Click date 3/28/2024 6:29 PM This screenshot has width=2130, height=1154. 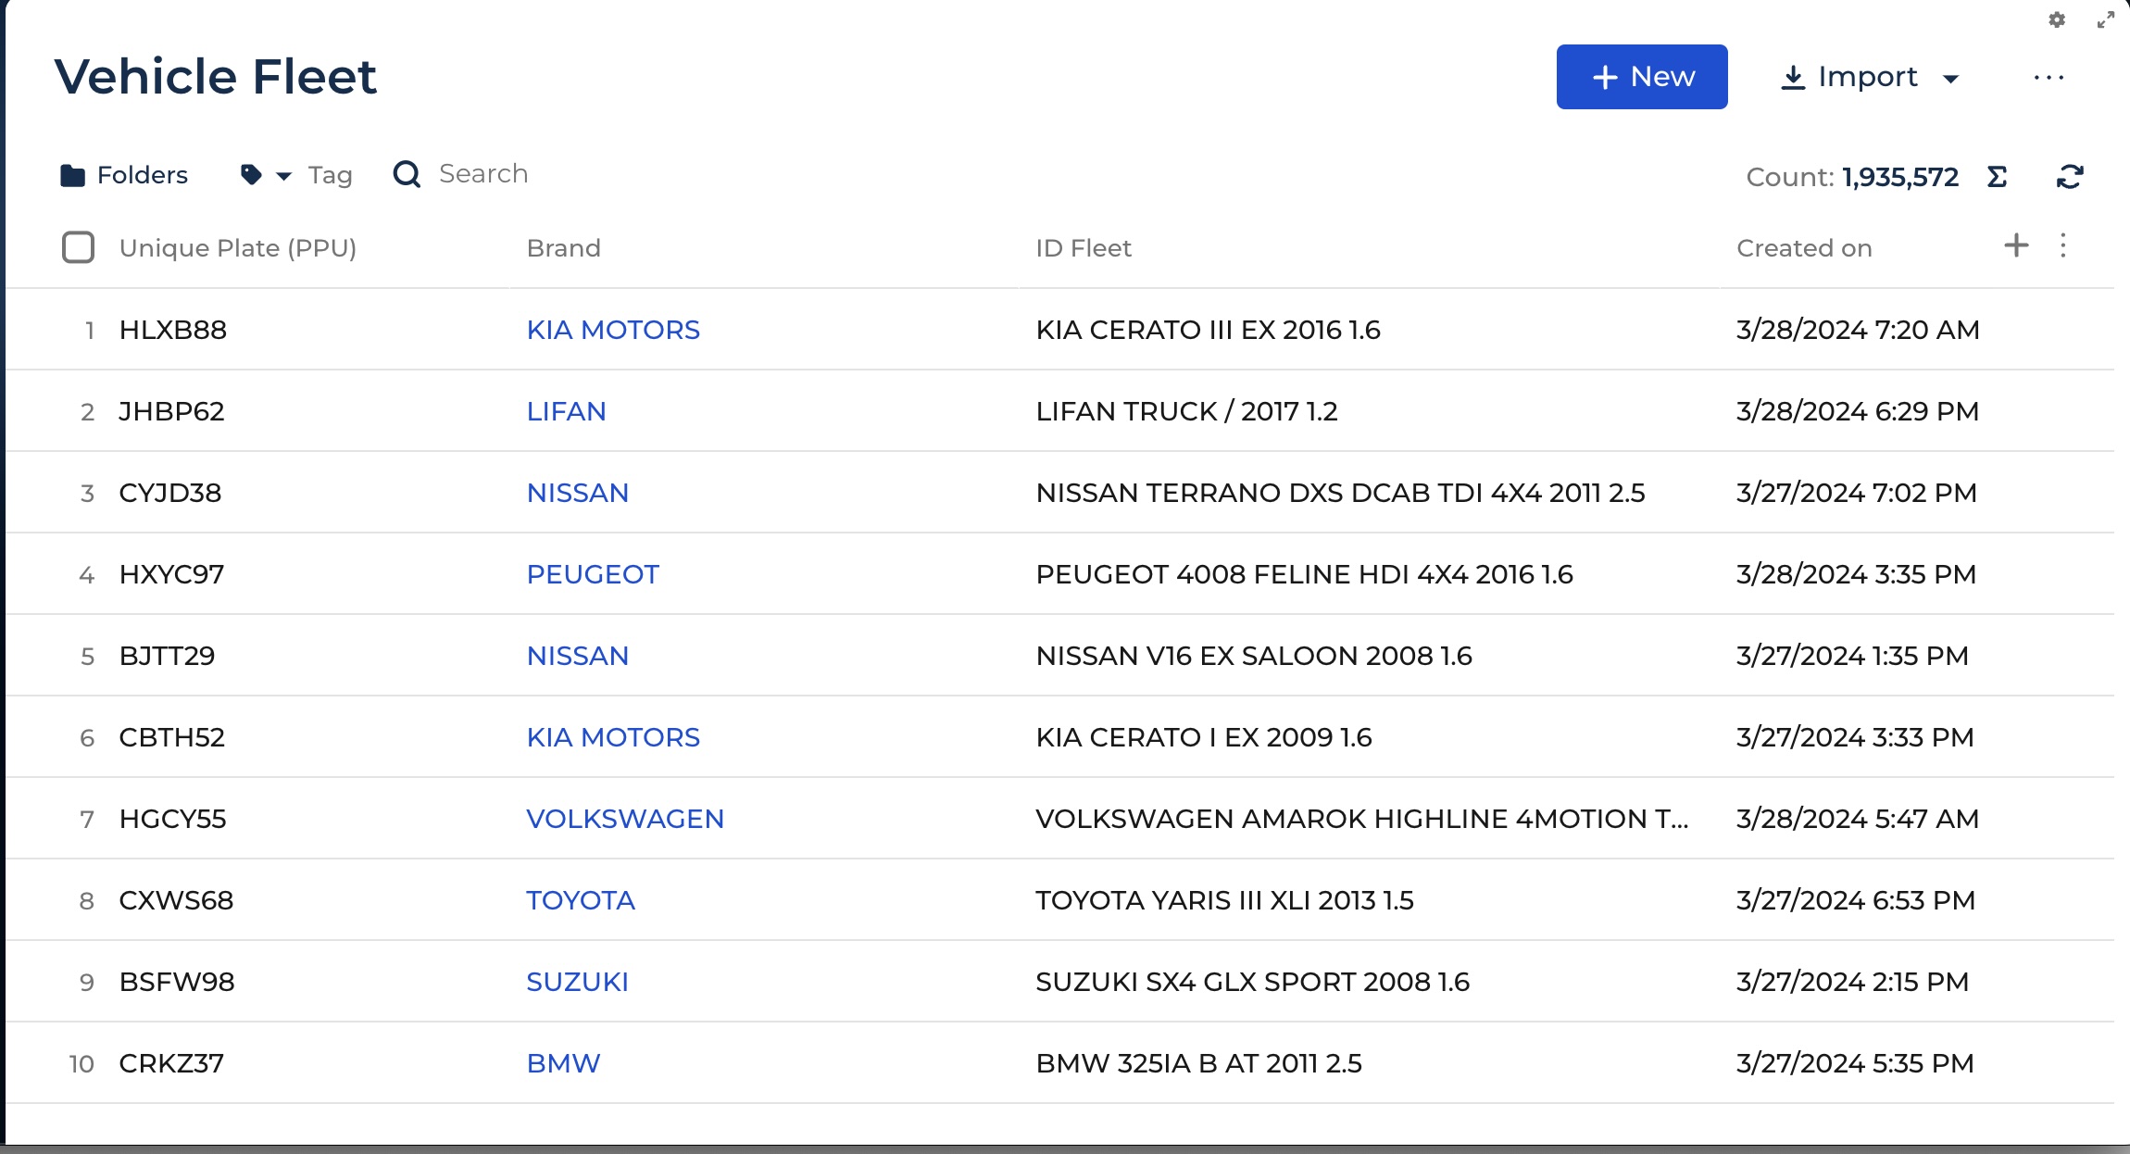click(1858, 411)
